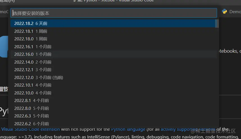Choose version 2022.10.0 from the list
Screen dimensions: 241x139
[113, 93]
